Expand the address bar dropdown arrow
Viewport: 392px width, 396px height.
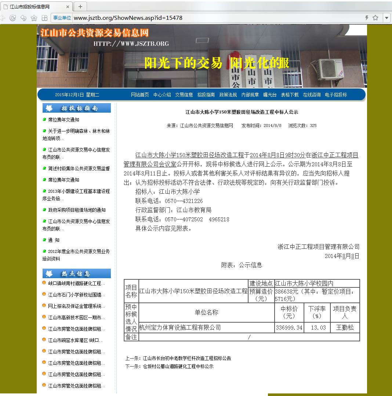[x=386, y=18]
